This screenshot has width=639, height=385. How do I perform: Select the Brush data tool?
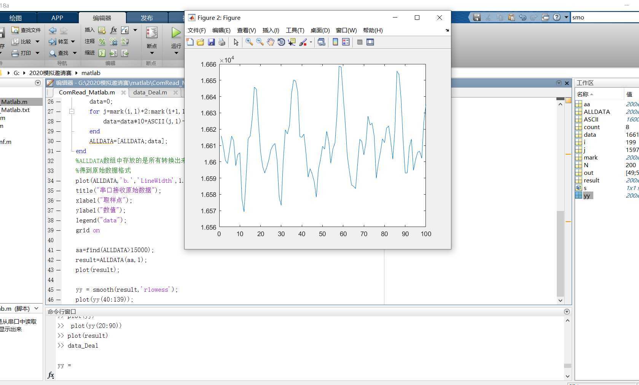(303, 42)
